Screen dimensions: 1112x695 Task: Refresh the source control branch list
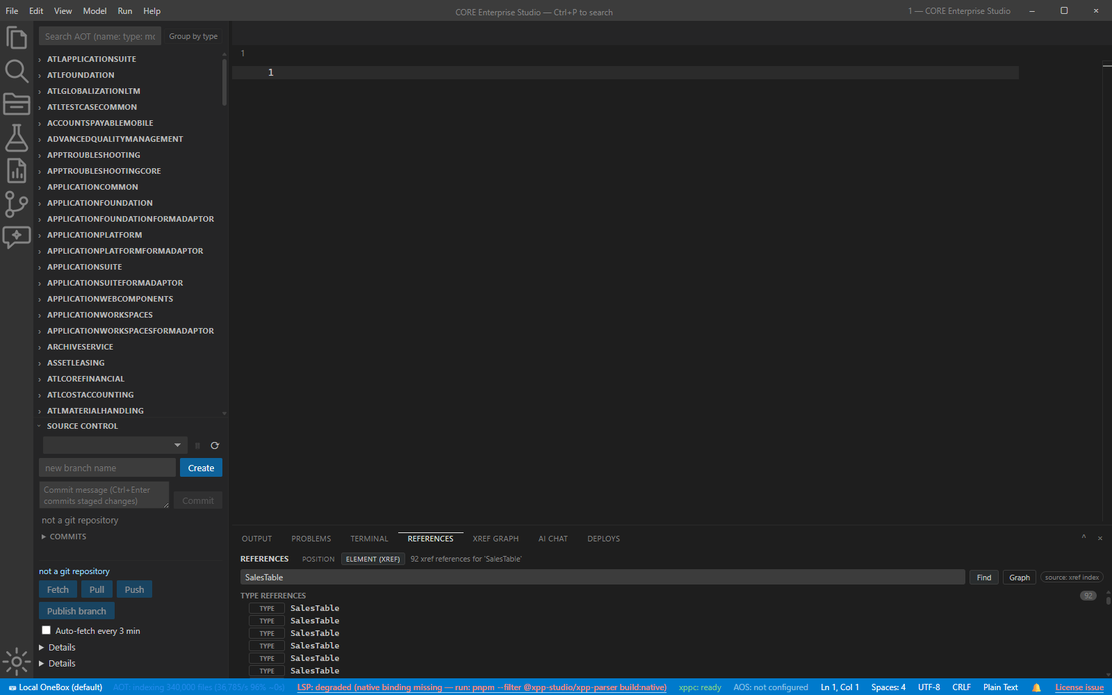pos(215,445)
